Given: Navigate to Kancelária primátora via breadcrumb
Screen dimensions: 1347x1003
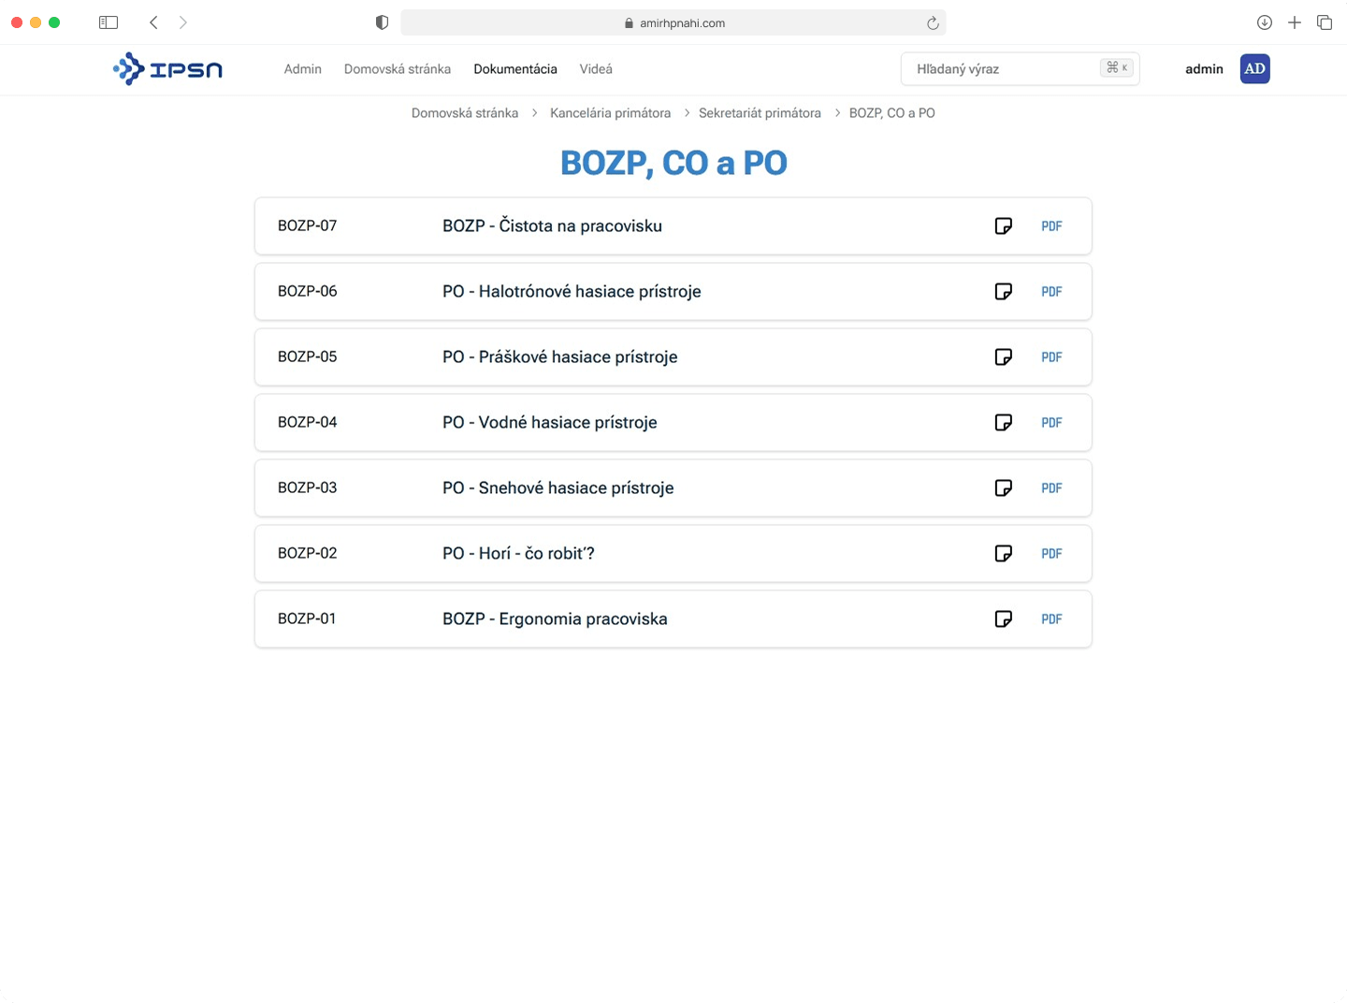Looking at the screenshot, I should click(609, 112).
